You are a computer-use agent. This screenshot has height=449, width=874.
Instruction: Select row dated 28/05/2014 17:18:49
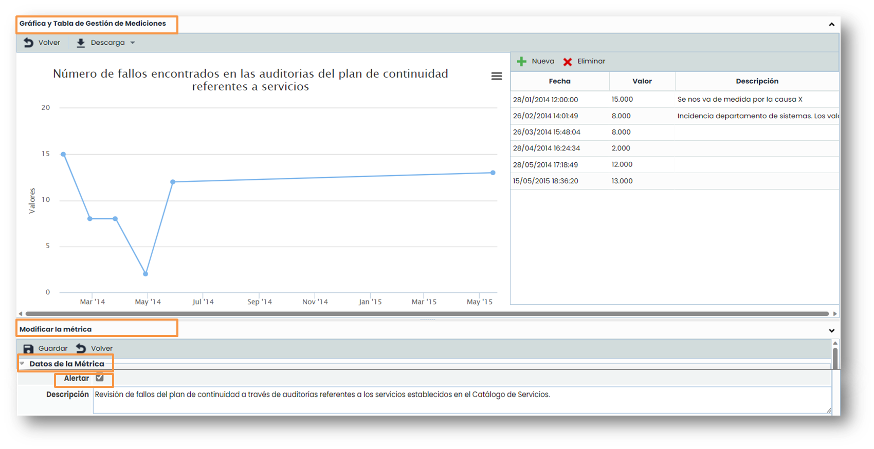click(675, 164)
